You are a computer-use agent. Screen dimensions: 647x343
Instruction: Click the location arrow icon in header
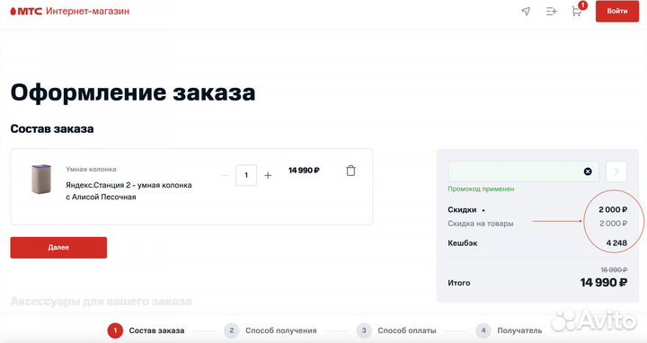[x=526, y=11]
